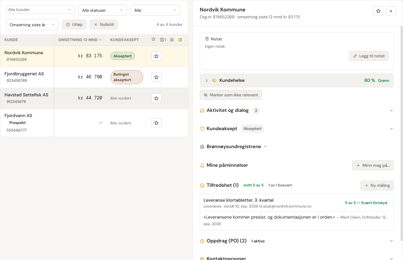Image resolution: width=403 pixels, height=260 pixels.
Task: Click the Aktivitet og dialog history icon
Action: tap(202, 110)
